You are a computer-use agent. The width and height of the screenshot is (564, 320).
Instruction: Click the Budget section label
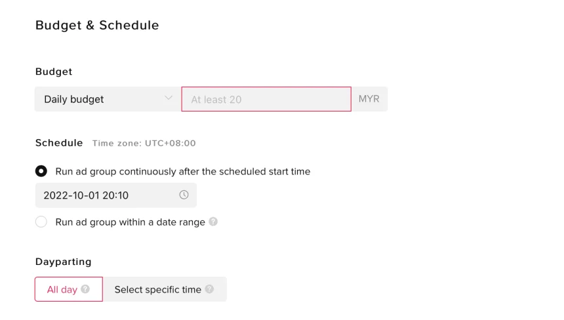click(54, 71)
